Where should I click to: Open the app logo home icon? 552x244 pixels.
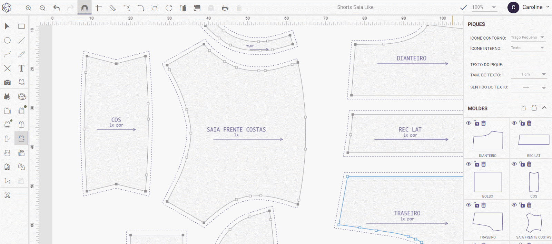click(7, 8)
